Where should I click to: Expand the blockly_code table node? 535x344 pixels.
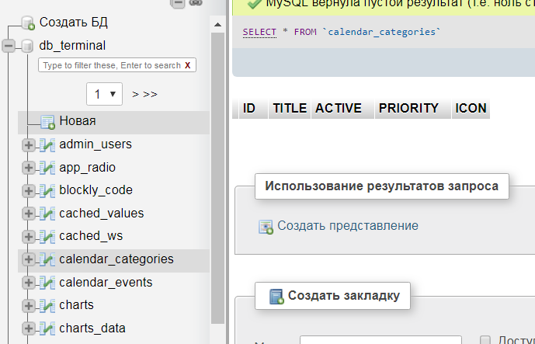click(29, 191)
